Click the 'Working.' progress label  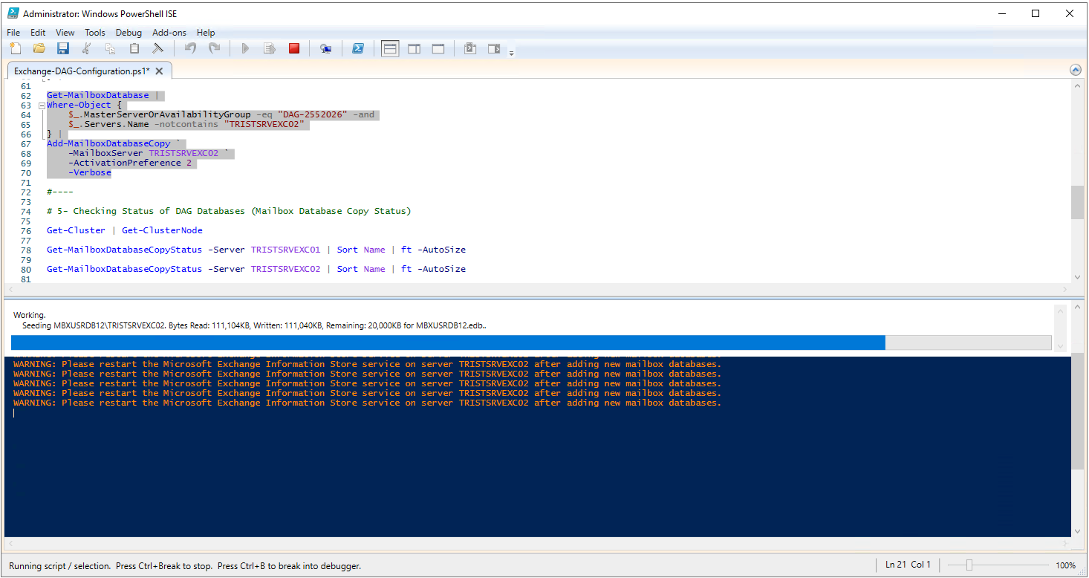pyautogui.click(x=30, y=315)
